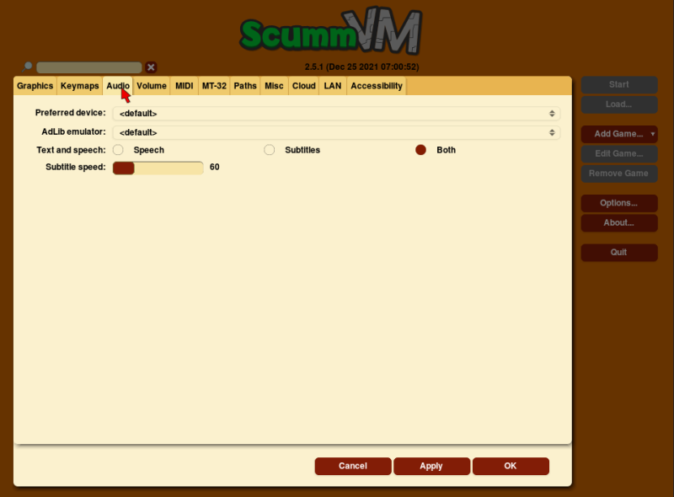Click the Apply button
Image resolution: width=674 pixels, height=497 pixels.
(431, 466)
